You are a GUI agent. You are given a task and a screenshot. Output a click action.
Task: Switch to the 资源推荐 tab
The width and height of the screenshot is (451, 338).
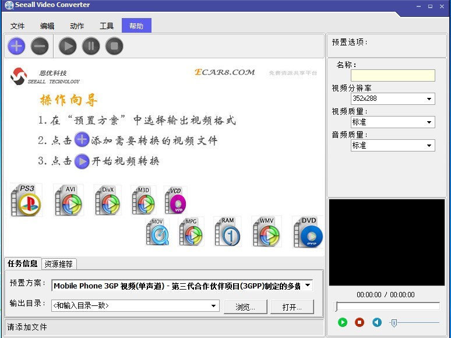pos(59,264)
